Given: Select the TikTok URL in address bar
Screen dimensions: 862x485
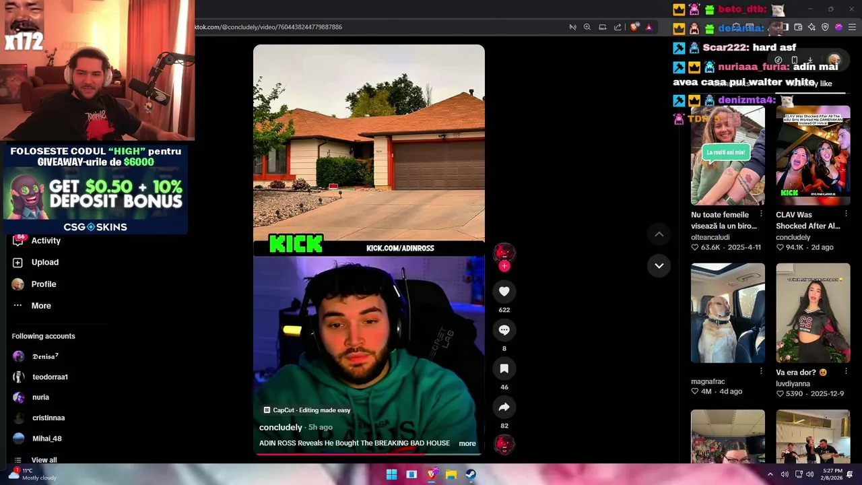Looking at the screenshot, I should [x=269, y=27].
